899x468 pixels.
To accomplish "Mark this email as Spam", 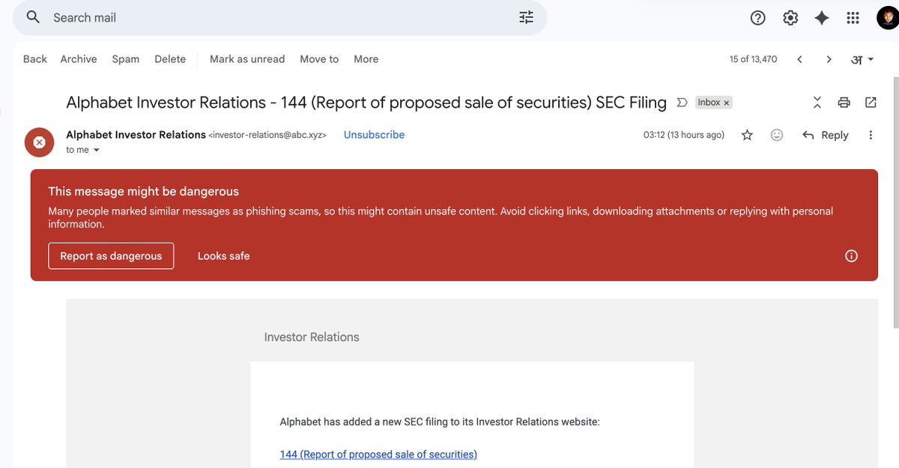I will coord(125,58).
